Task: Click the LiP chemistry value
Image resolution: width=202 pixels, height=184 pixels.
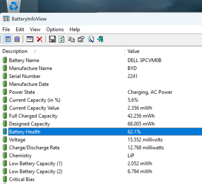Action: click(131, 156)
